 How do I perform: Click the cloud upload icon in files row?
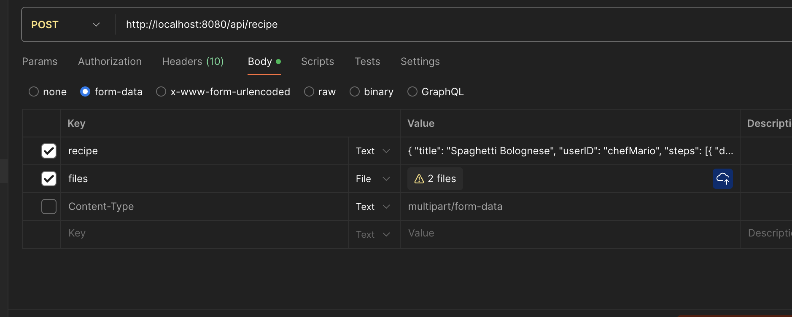(x=722, y=179)
